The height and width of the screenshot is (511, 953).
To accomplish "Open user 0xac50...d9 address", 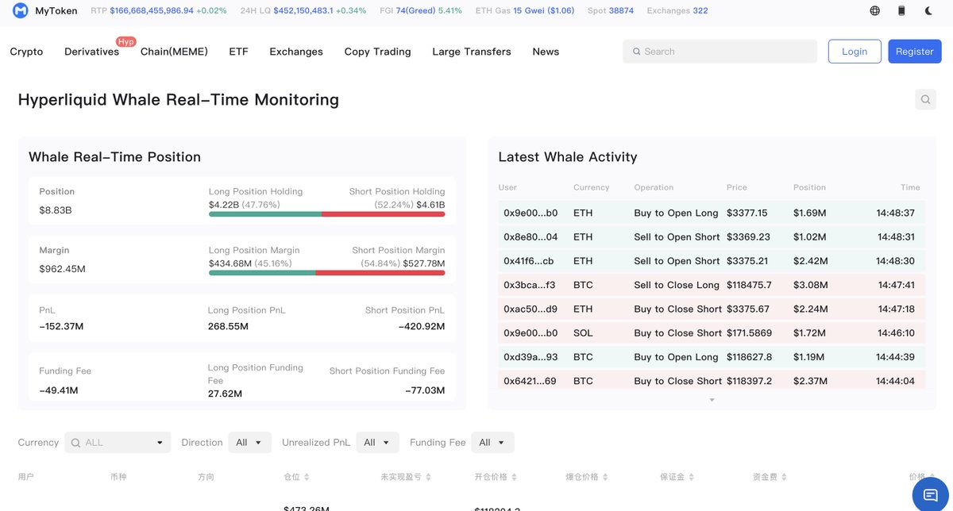I will (x=531, y=309).
